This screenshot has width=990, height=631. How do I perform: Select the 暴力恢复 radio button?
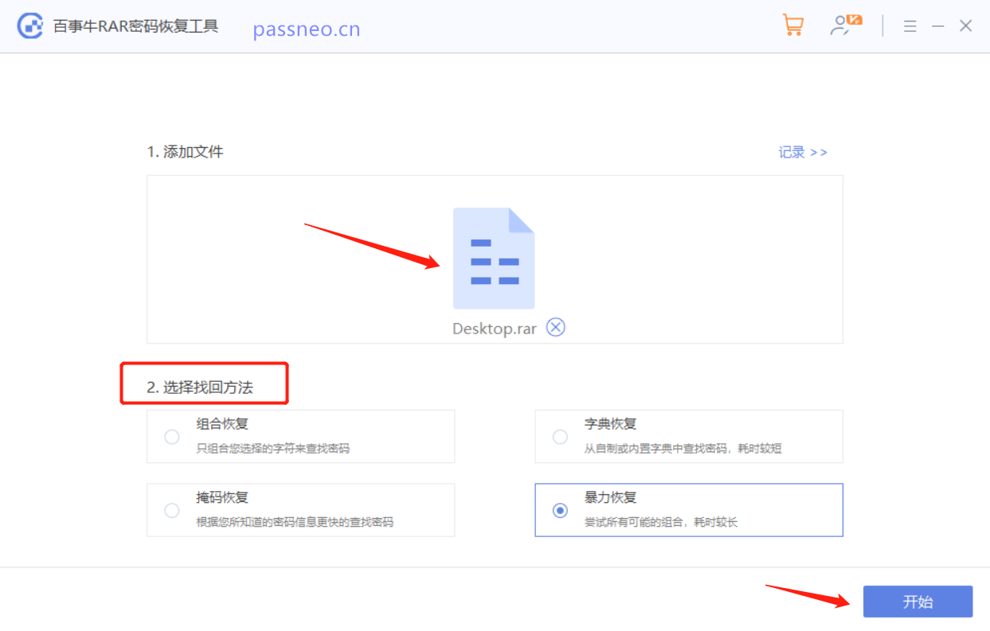[560, 510]
